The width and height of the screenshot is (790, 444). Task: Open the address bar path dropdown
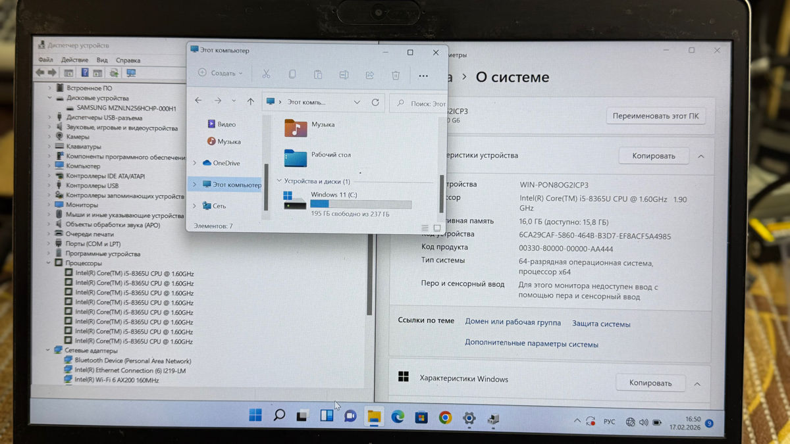357,103
